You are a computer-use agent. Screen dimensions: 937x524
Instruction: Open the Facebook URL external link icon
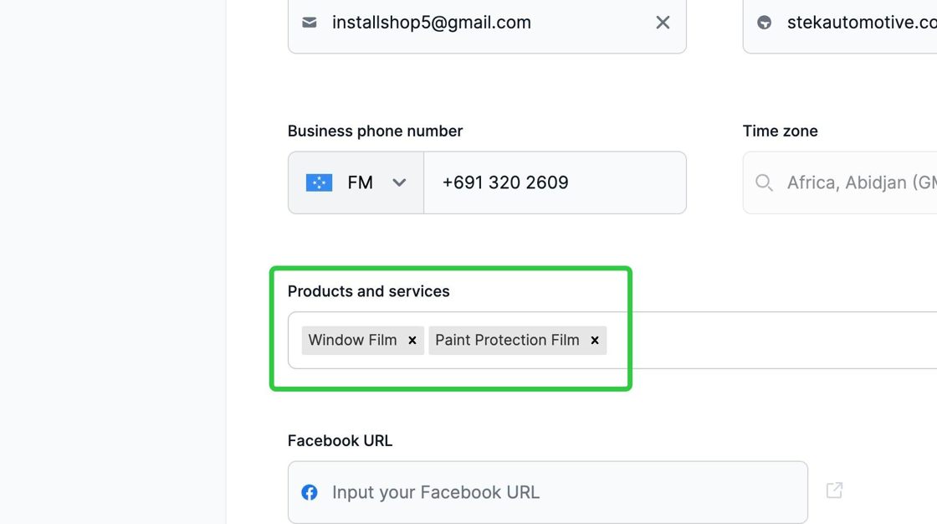point(834,491)
